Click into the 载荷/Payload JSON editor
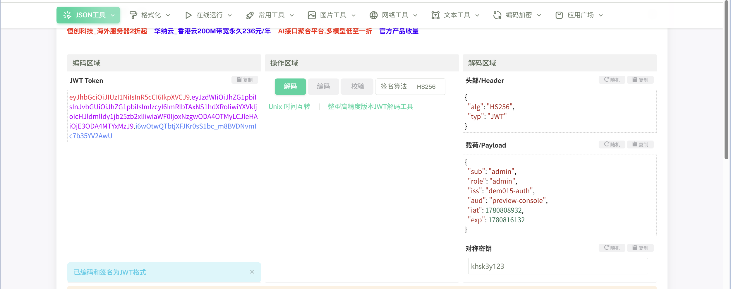This screenshot has height=289, width=731. [x=560, y=195]
